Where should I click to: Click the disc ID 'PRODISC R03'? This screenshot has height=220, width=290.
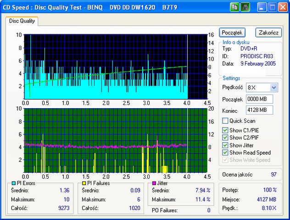click(257, 56)
